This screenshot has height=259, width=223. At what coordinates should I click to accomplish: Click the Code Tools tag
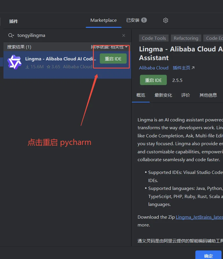pos(154,38)
